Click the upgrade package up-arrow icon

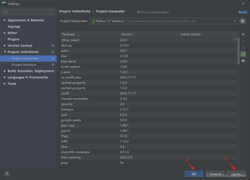(243, 47)
